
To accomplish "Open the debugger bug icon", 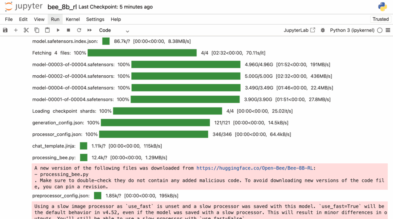I will coord(323,30).
